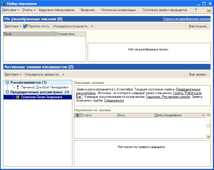The width and height of the screenshot is (214, 170).
Task: Click the yellow status icon beside Семенова
Action: [x=18, y=97]
